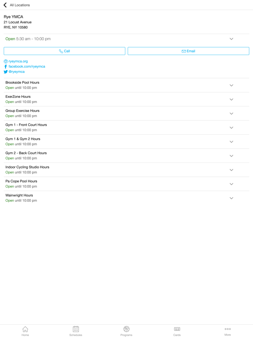Expand Gym 1 - Front Court Hours chevron
Viewport: 253px width, 338px height.
point(231,128)
